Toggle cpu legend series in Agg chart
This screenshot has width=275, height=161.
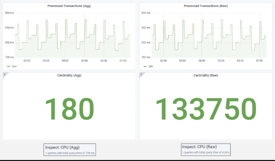pos(14,66)
